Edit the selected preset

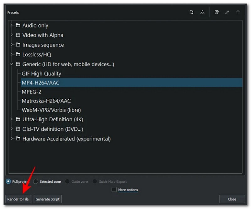[227, 12]
